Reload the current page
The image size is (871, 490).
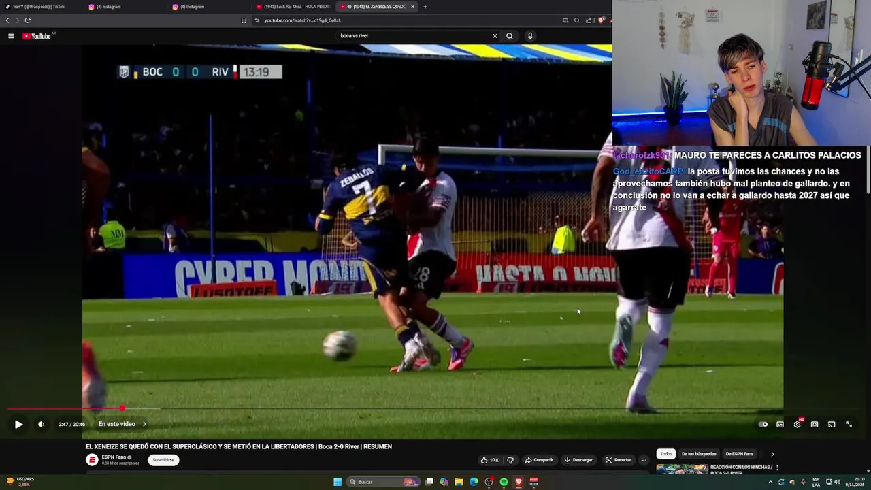click(28, 20)
